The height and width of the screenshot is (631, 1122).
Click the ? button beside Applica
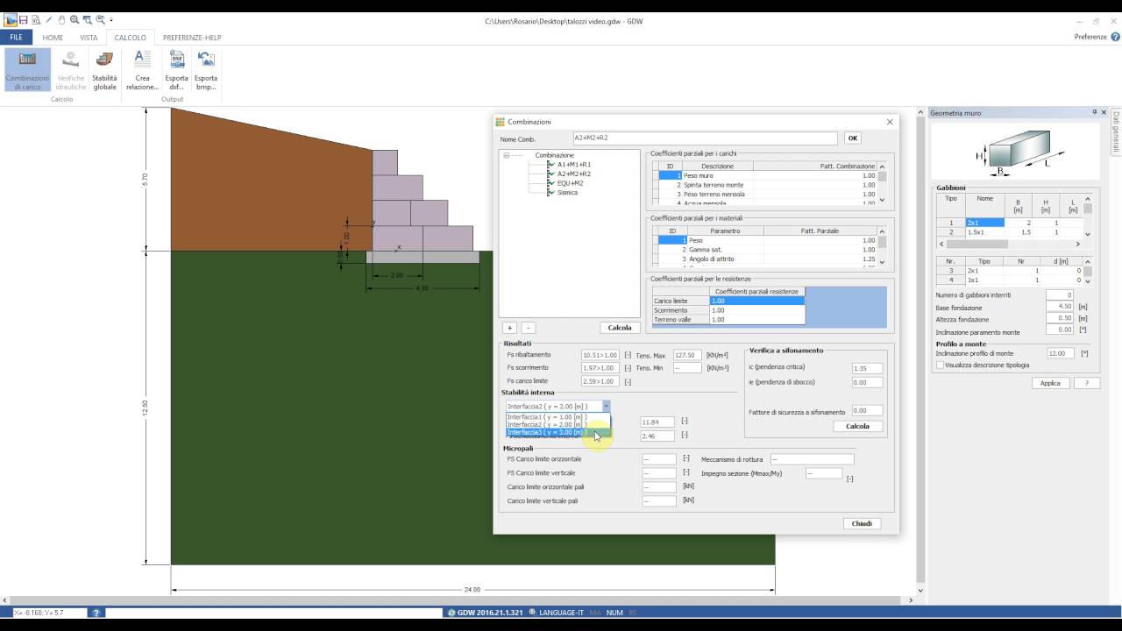click(x=1087, y=383)
